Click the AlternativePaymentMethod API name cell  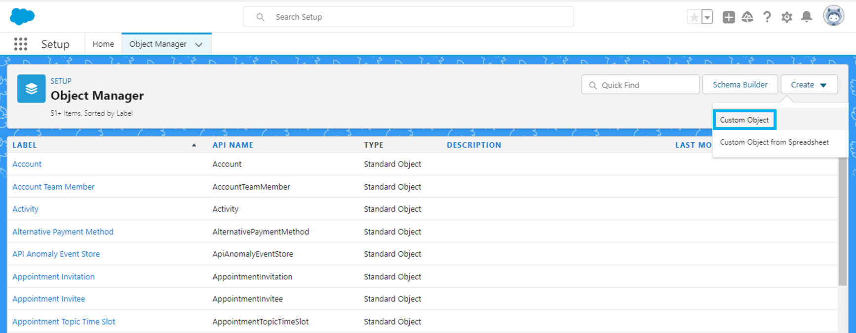(261, 232)
